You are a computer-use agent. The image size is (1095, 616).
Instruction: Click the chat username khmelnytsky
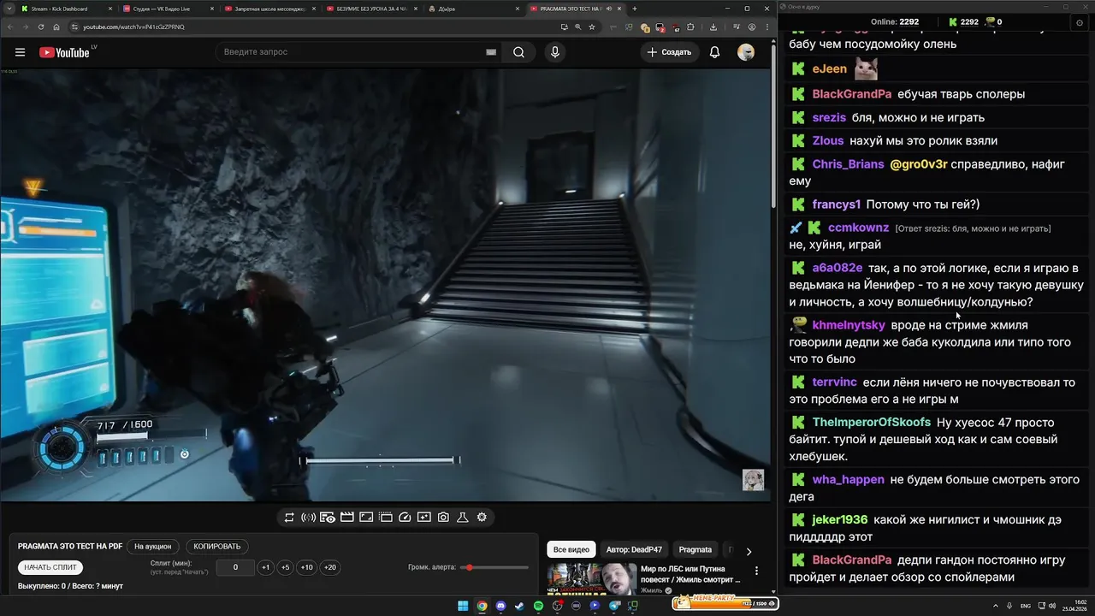pyautogui.click(x=849, y=325)
